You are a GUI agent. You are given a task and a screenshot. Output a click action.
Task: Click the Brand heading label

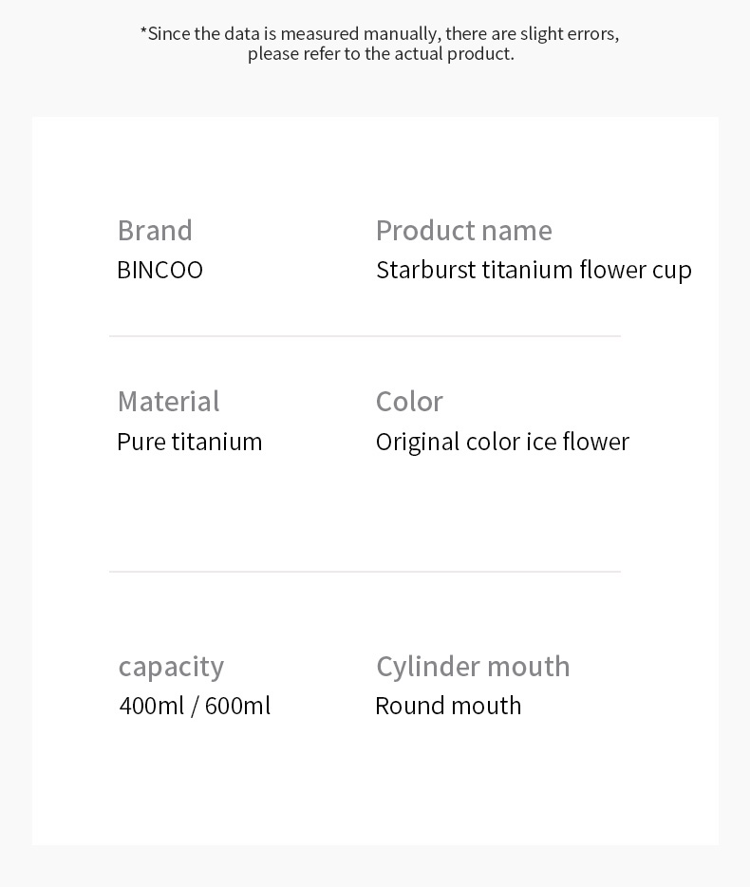[155, 231]
